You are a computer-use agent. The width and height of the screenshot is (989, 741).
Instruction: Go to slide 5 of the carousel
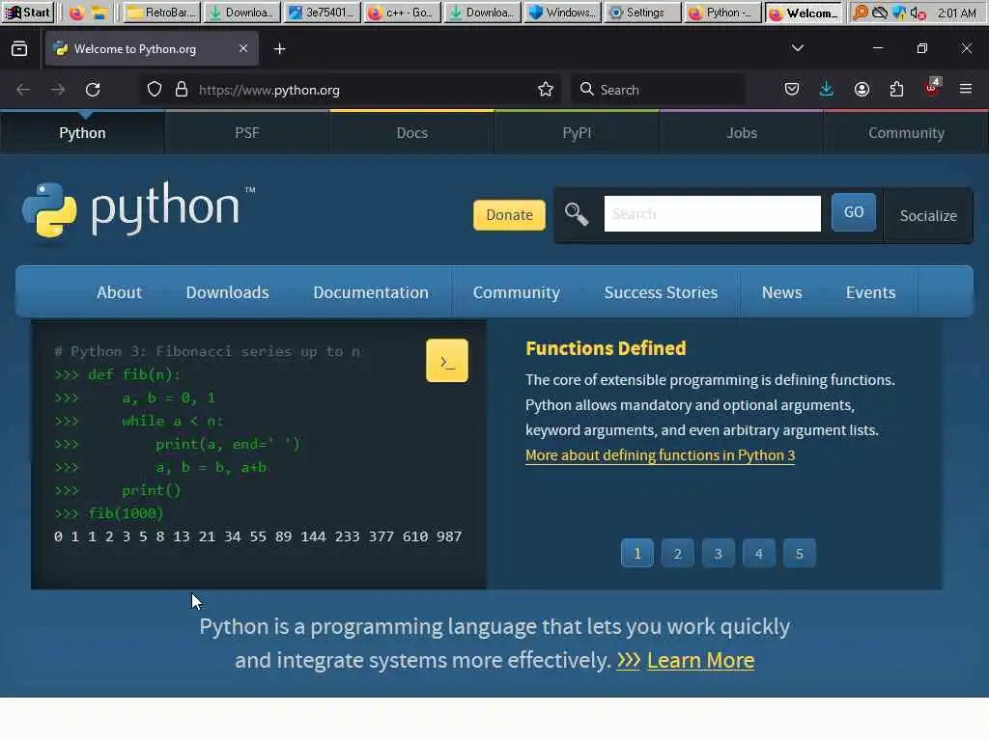[799, 553]
